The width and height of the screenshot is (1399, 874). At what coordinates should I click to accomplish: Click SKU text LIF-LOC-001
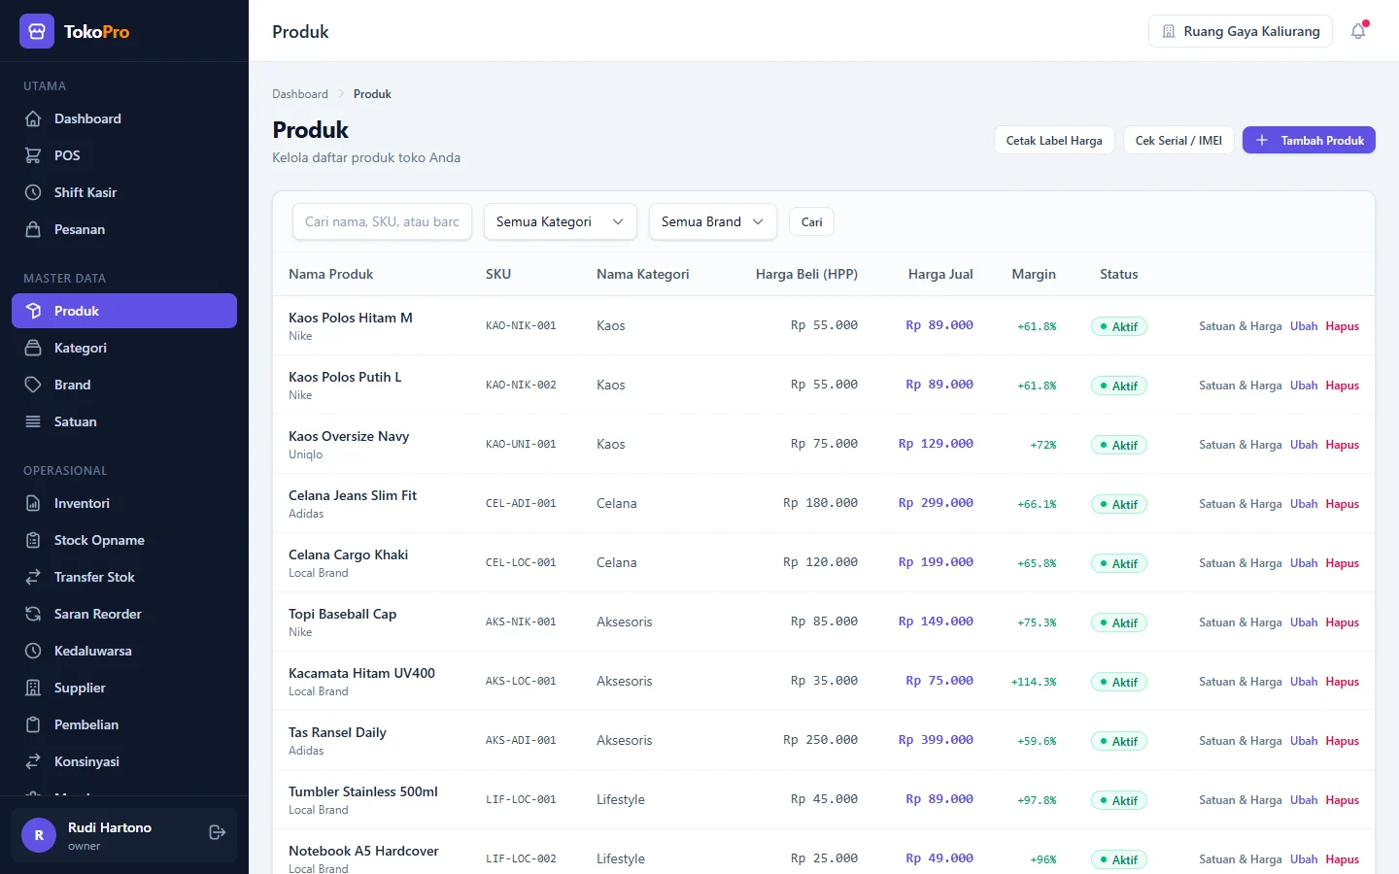click(x=521, y=800)
